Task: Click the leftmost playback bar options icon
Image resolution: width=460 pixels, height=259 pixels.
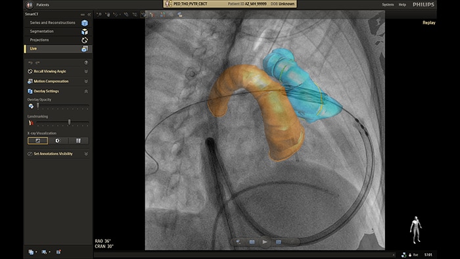Action: 239,242
